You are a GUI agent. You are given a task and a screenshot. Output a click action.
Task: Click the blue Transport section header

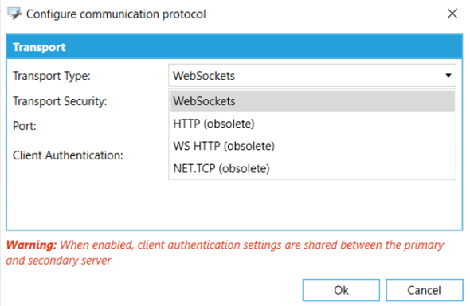coord(234,47)
